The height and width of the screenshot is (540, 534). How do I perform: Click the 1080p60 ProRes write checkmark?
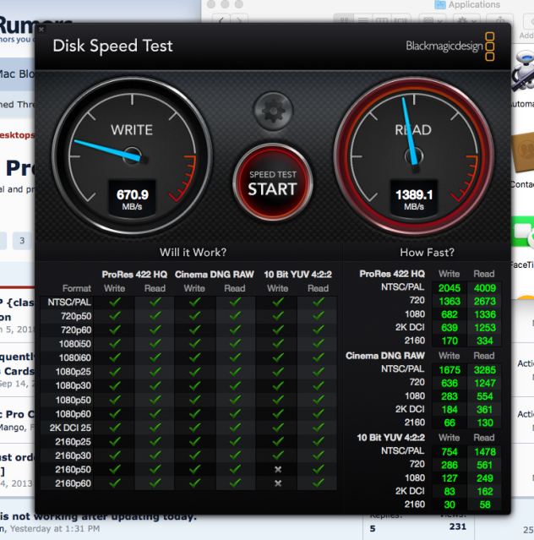[x=115, y=413]
